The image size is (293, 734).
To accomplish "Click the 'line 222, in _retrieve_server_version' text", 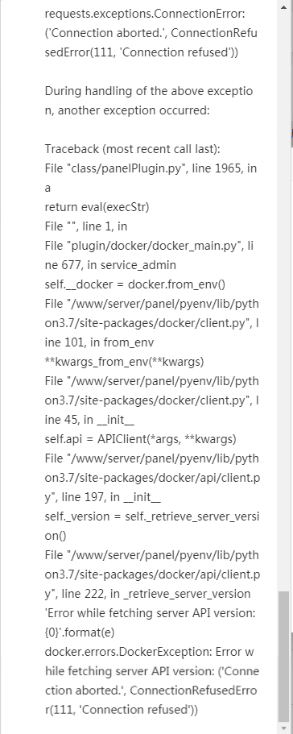I will [147, 594].
